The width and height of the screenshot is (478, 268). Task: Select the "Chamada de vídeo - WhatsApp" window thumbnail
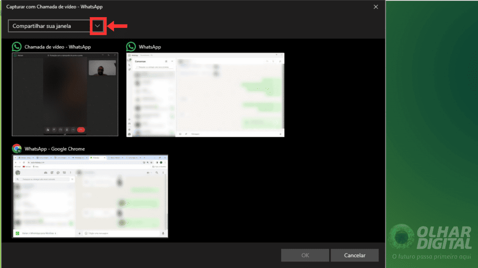click(64, 94)
